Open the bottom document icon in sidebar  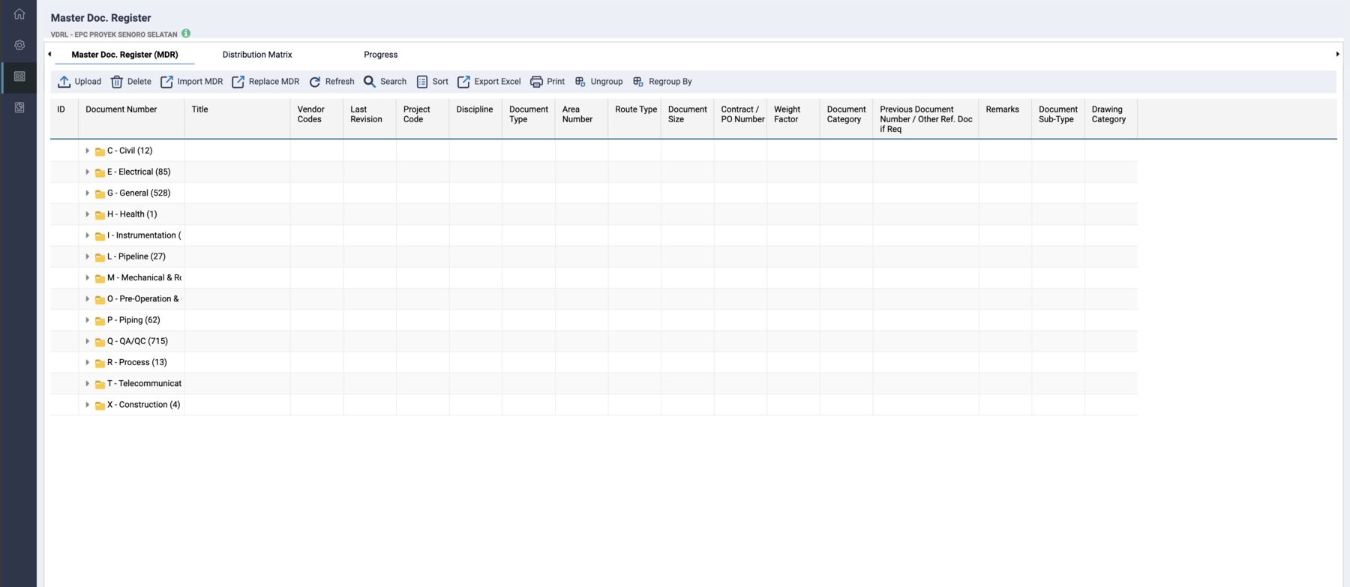[19, 108]
